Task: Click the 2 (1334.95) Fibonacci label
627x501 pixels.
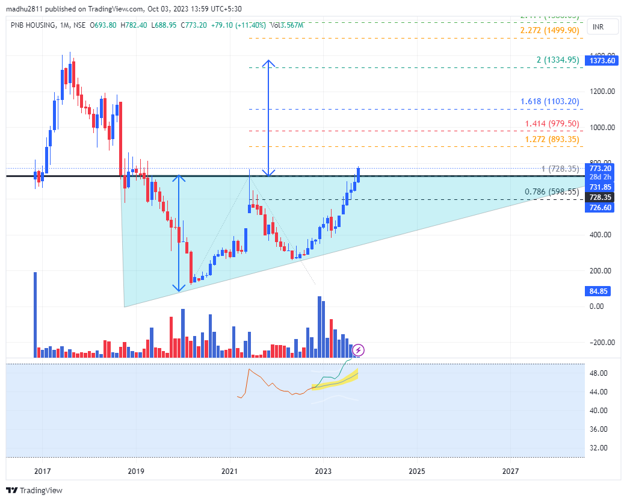Action: tap(557, 60)
